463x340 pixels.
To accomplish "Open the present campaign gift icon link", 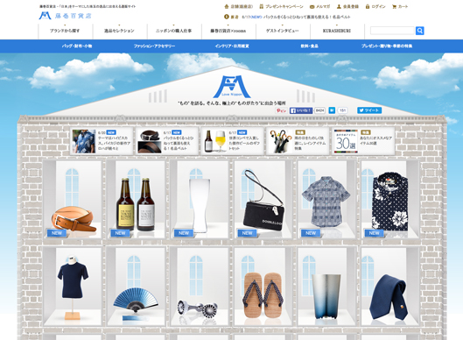I will [x=281, y=6].
